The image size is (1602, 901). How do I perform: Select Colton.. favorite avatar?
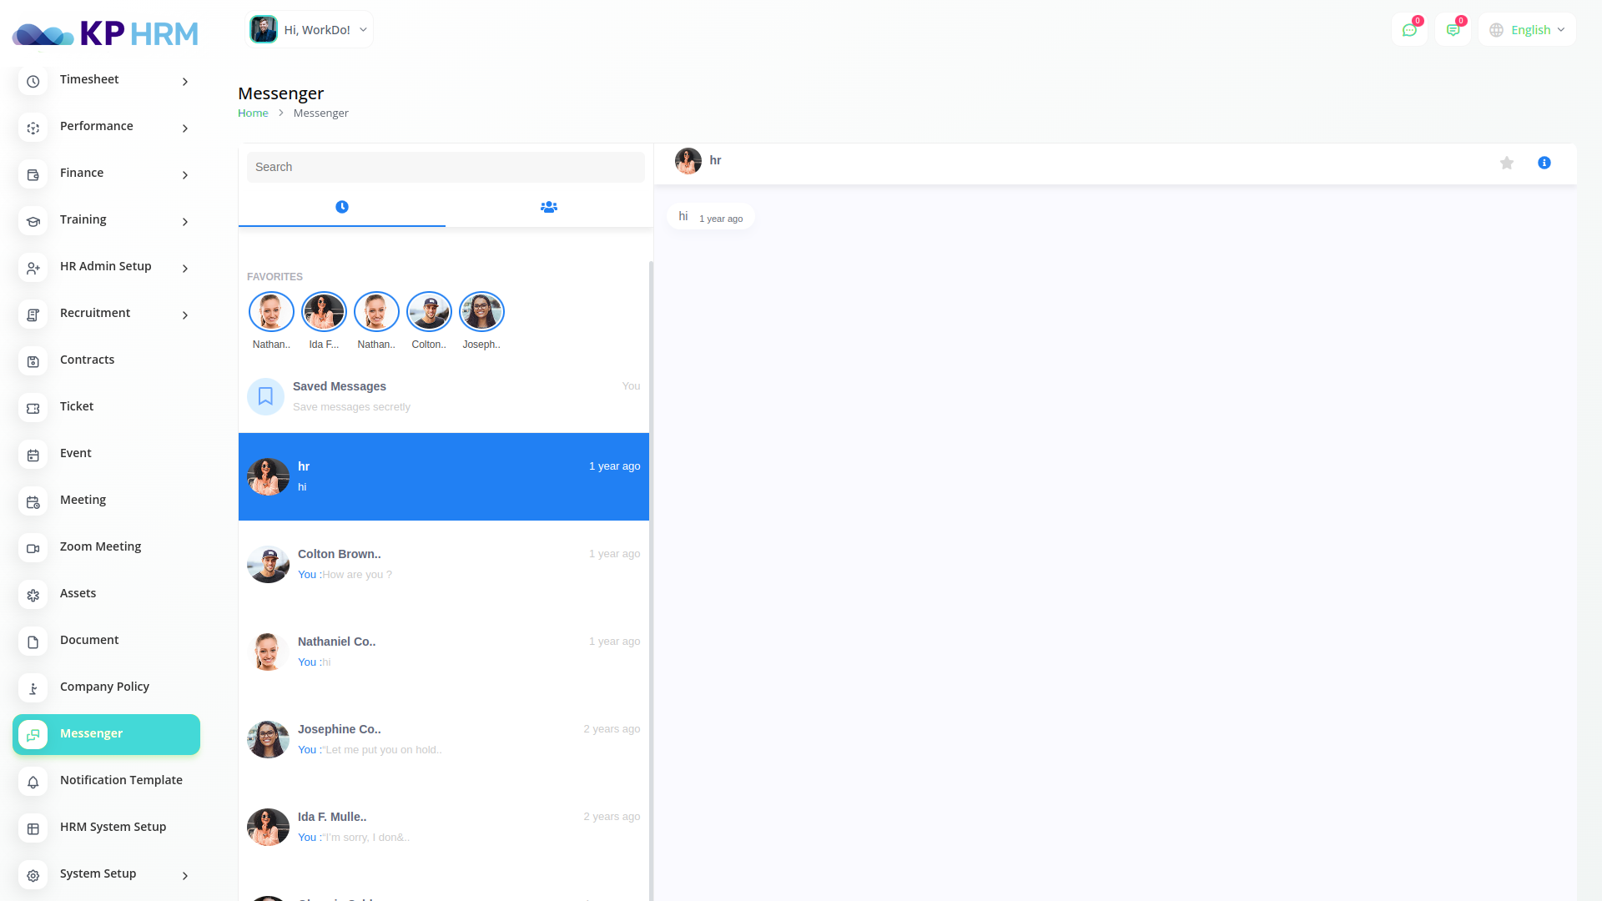(429, 312)
